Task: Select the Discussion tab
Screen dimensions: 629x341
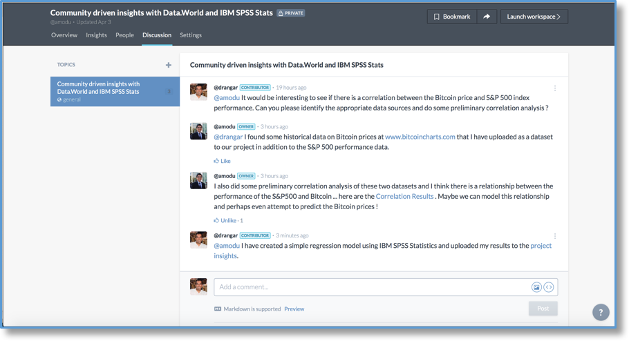Action: coord(157,35)
